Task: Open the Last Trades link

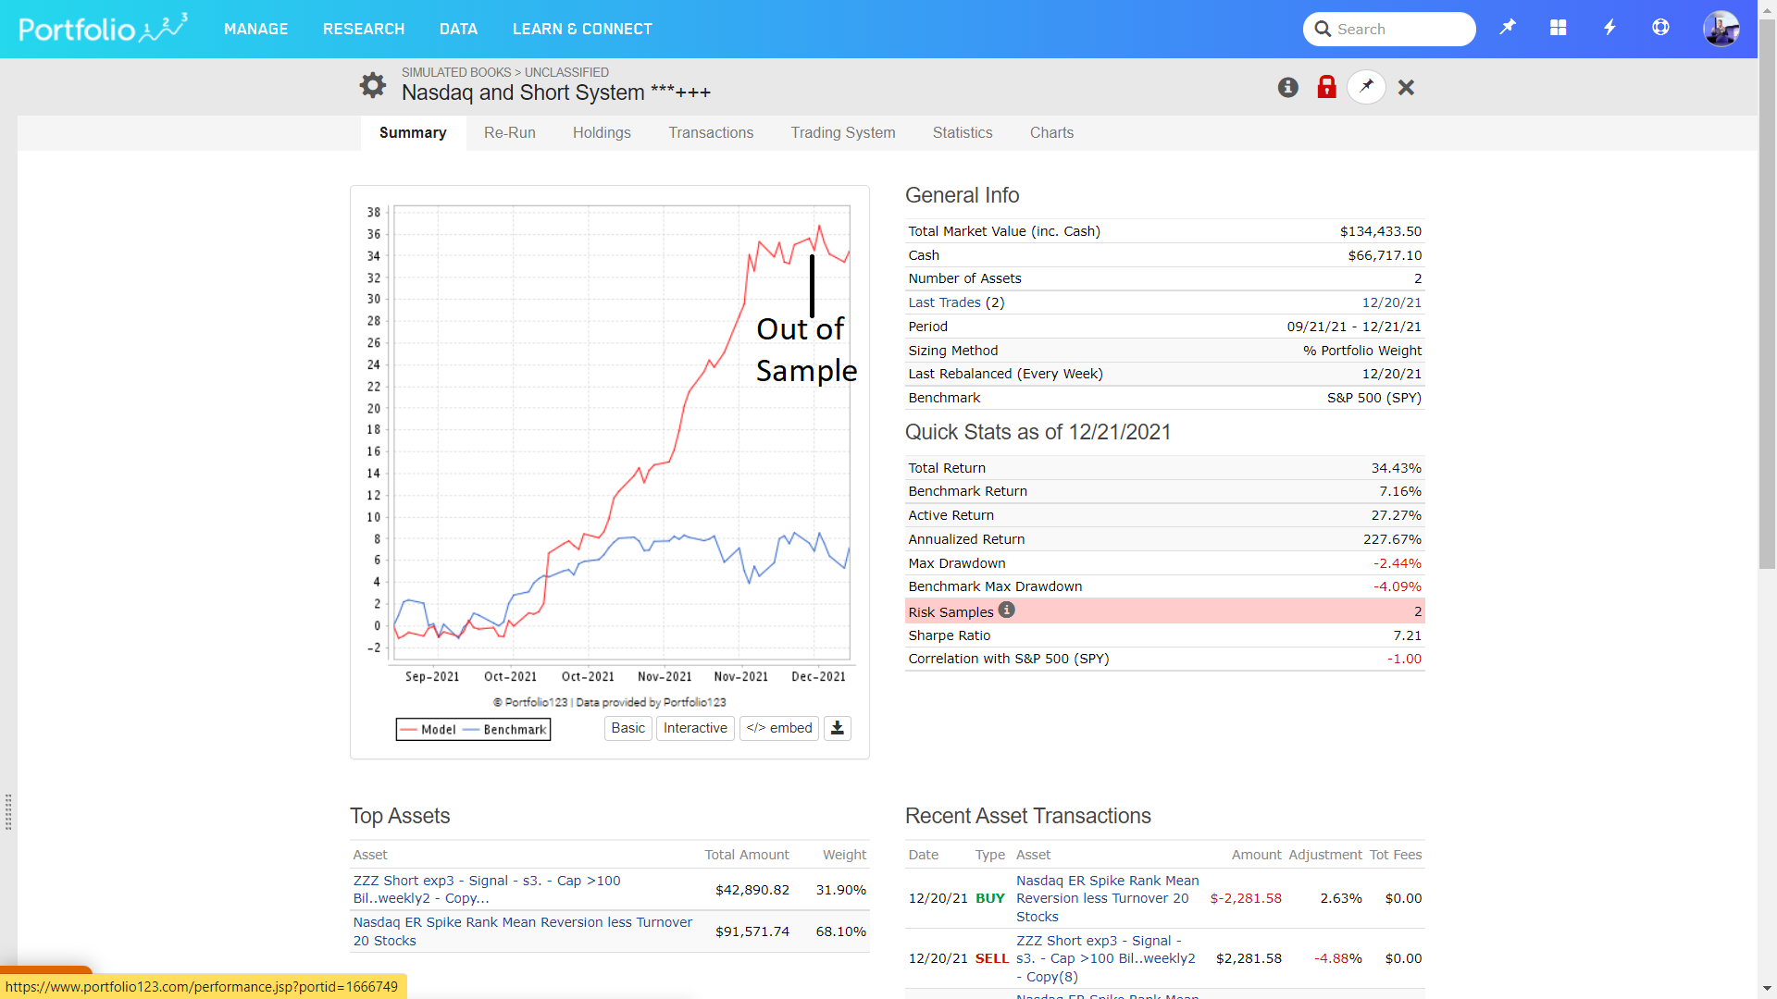Action: [944, 302]
